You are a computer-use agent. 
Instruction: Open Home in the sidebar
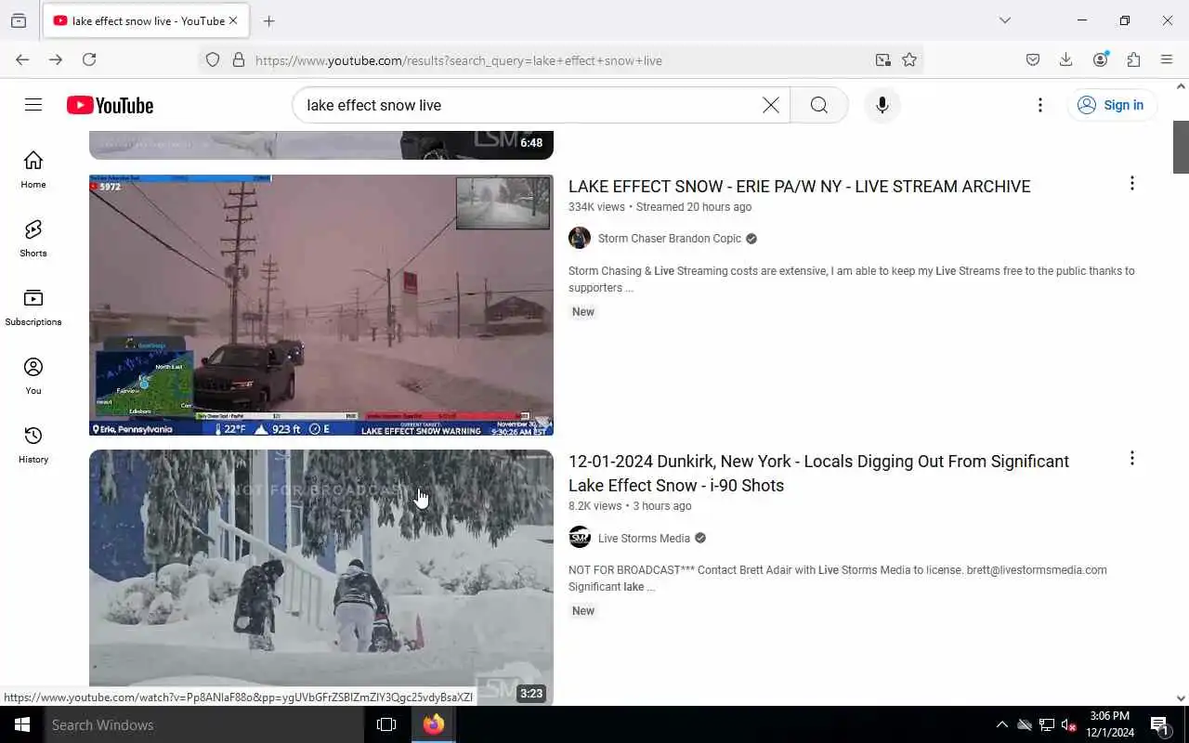coord(33,170)
